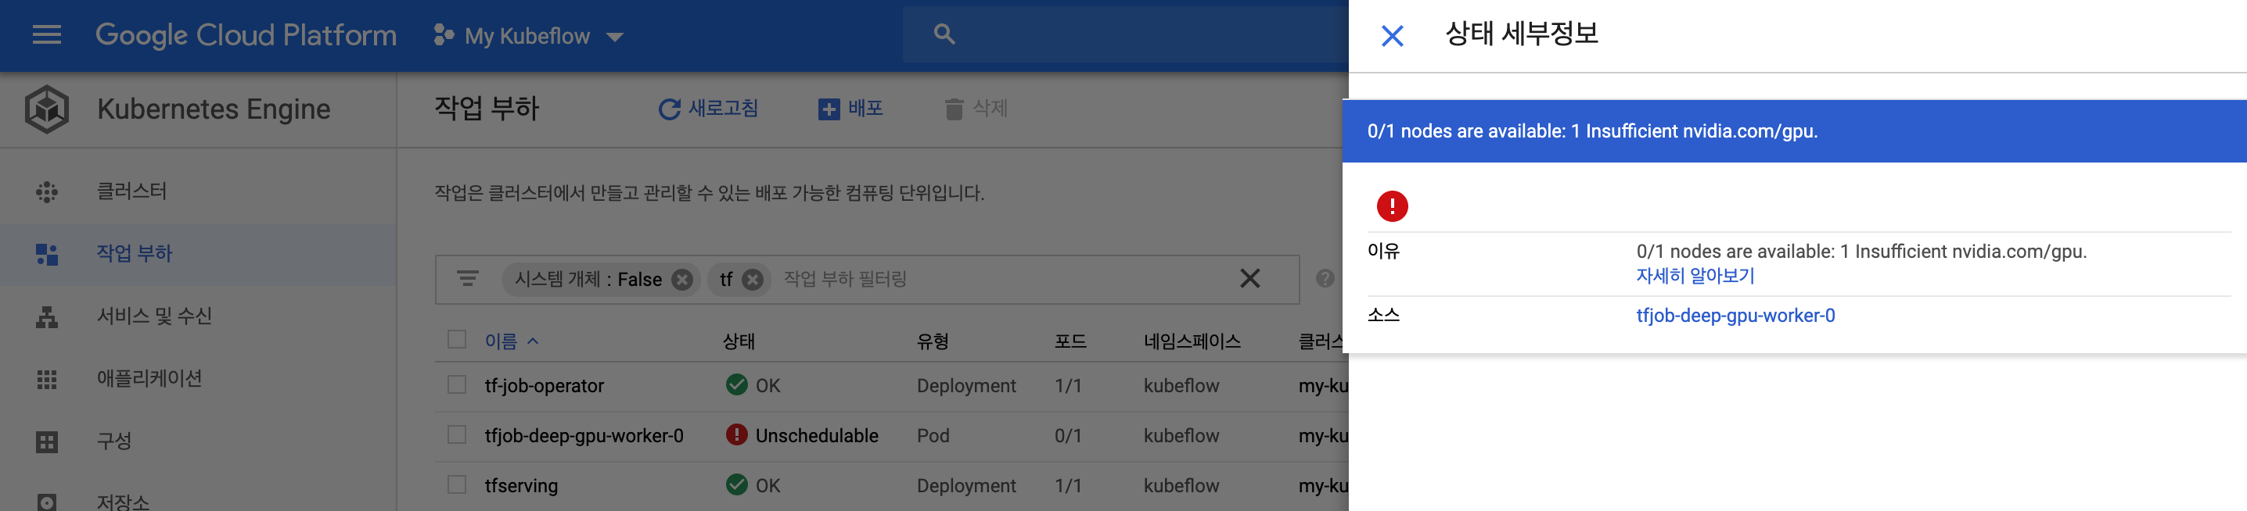Sort by the 이름 column header

tap(511, 341)
